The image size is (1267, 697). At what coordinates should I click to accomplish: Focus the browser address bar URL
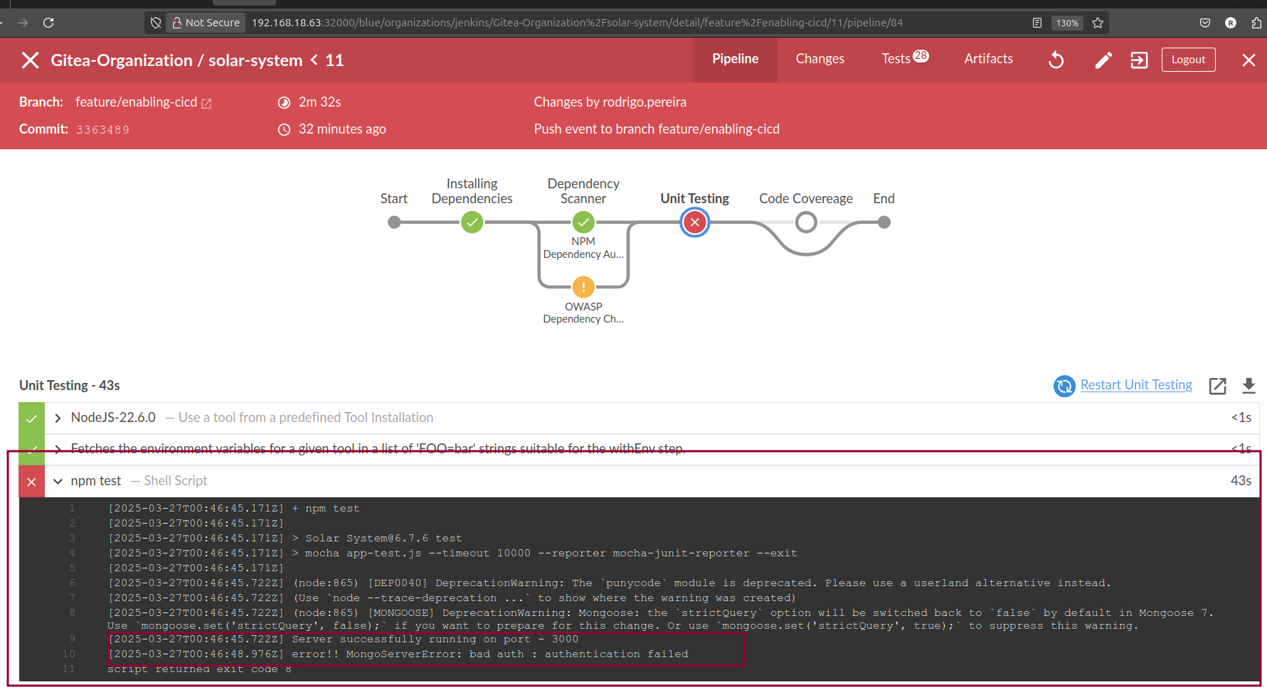point(577,23)
